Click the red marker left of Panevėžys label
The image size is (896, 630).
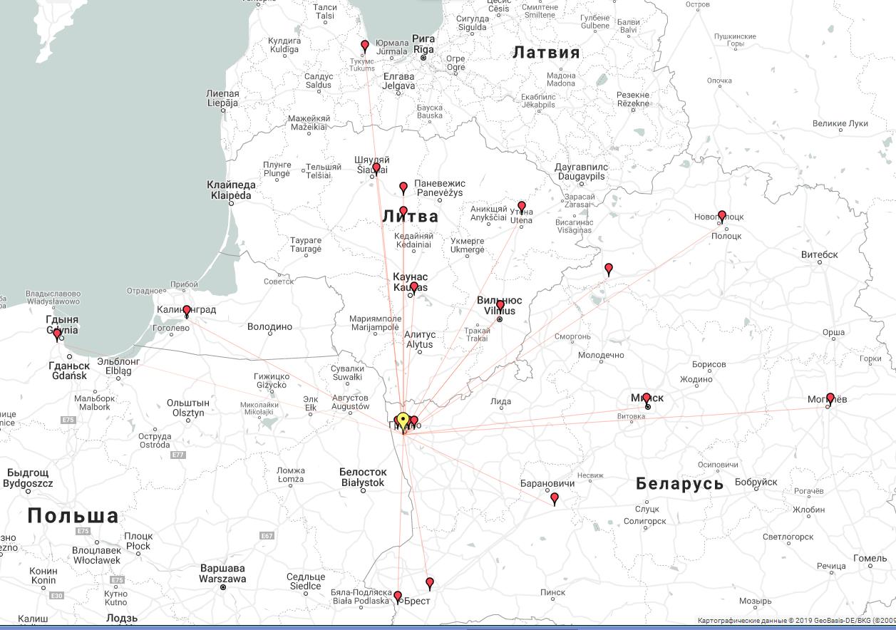click(403, 187)
